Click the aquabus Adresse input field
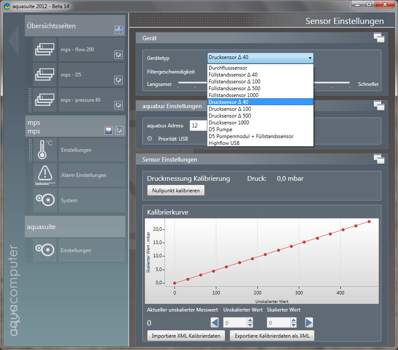This screenshot has width=398, height=350. click(198, 125)
